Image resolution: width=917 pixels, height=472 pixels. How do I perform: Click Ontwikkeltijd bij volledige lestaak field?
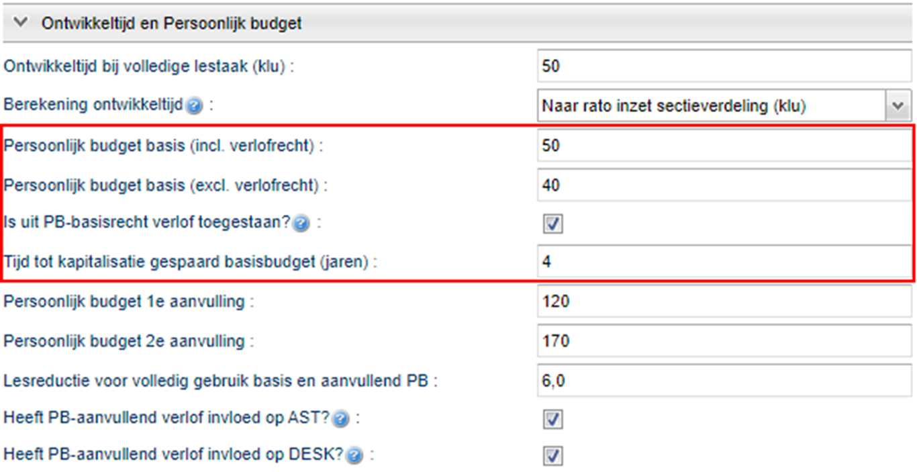tap(724, 67)
